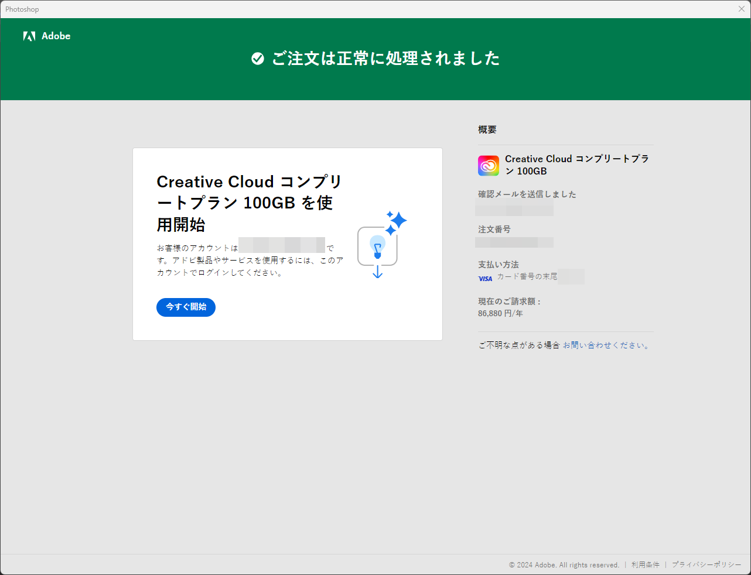Click the Creative Cloud rainbow app icon
The image size is (751, 575).
(489, 166)
